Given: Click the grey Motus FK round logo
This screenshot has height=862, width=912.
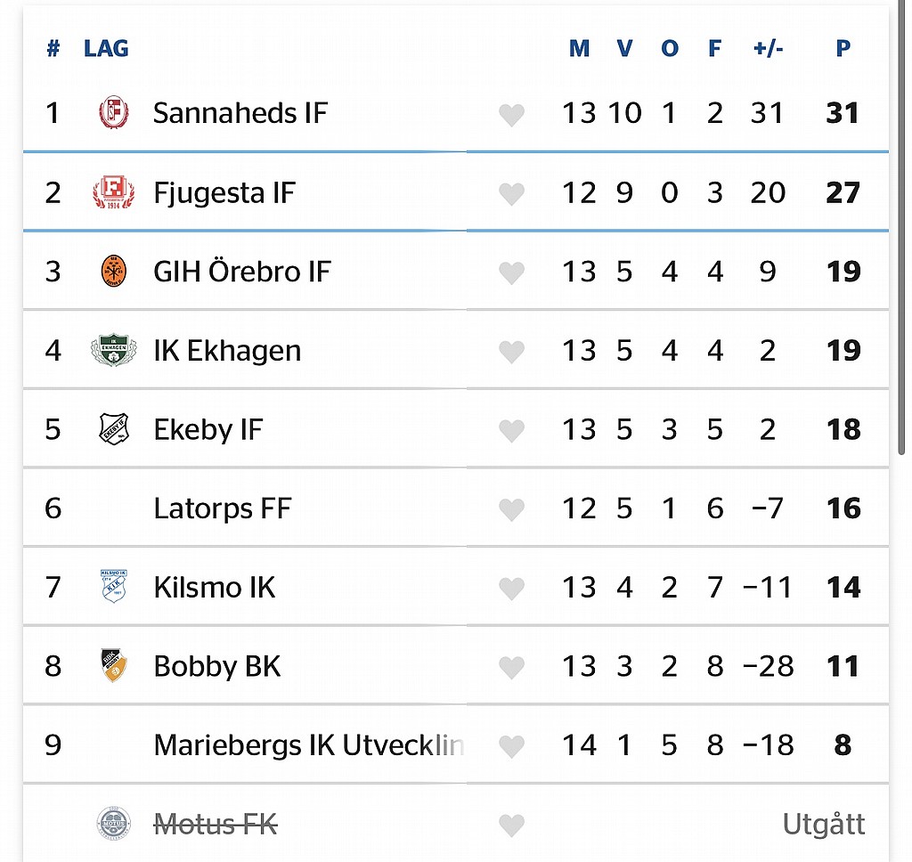Looking at the screenshot, I should 113,823.
